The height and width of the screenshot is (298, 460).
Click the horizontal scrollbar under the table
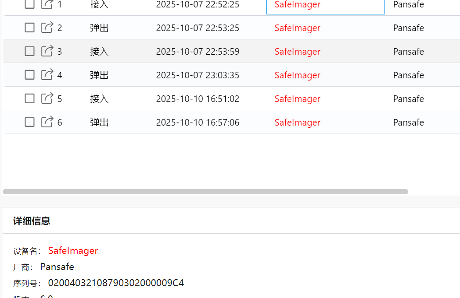[205, 192]
